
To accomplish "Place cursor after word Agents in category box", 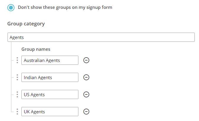I will click(x=24, y=37).
